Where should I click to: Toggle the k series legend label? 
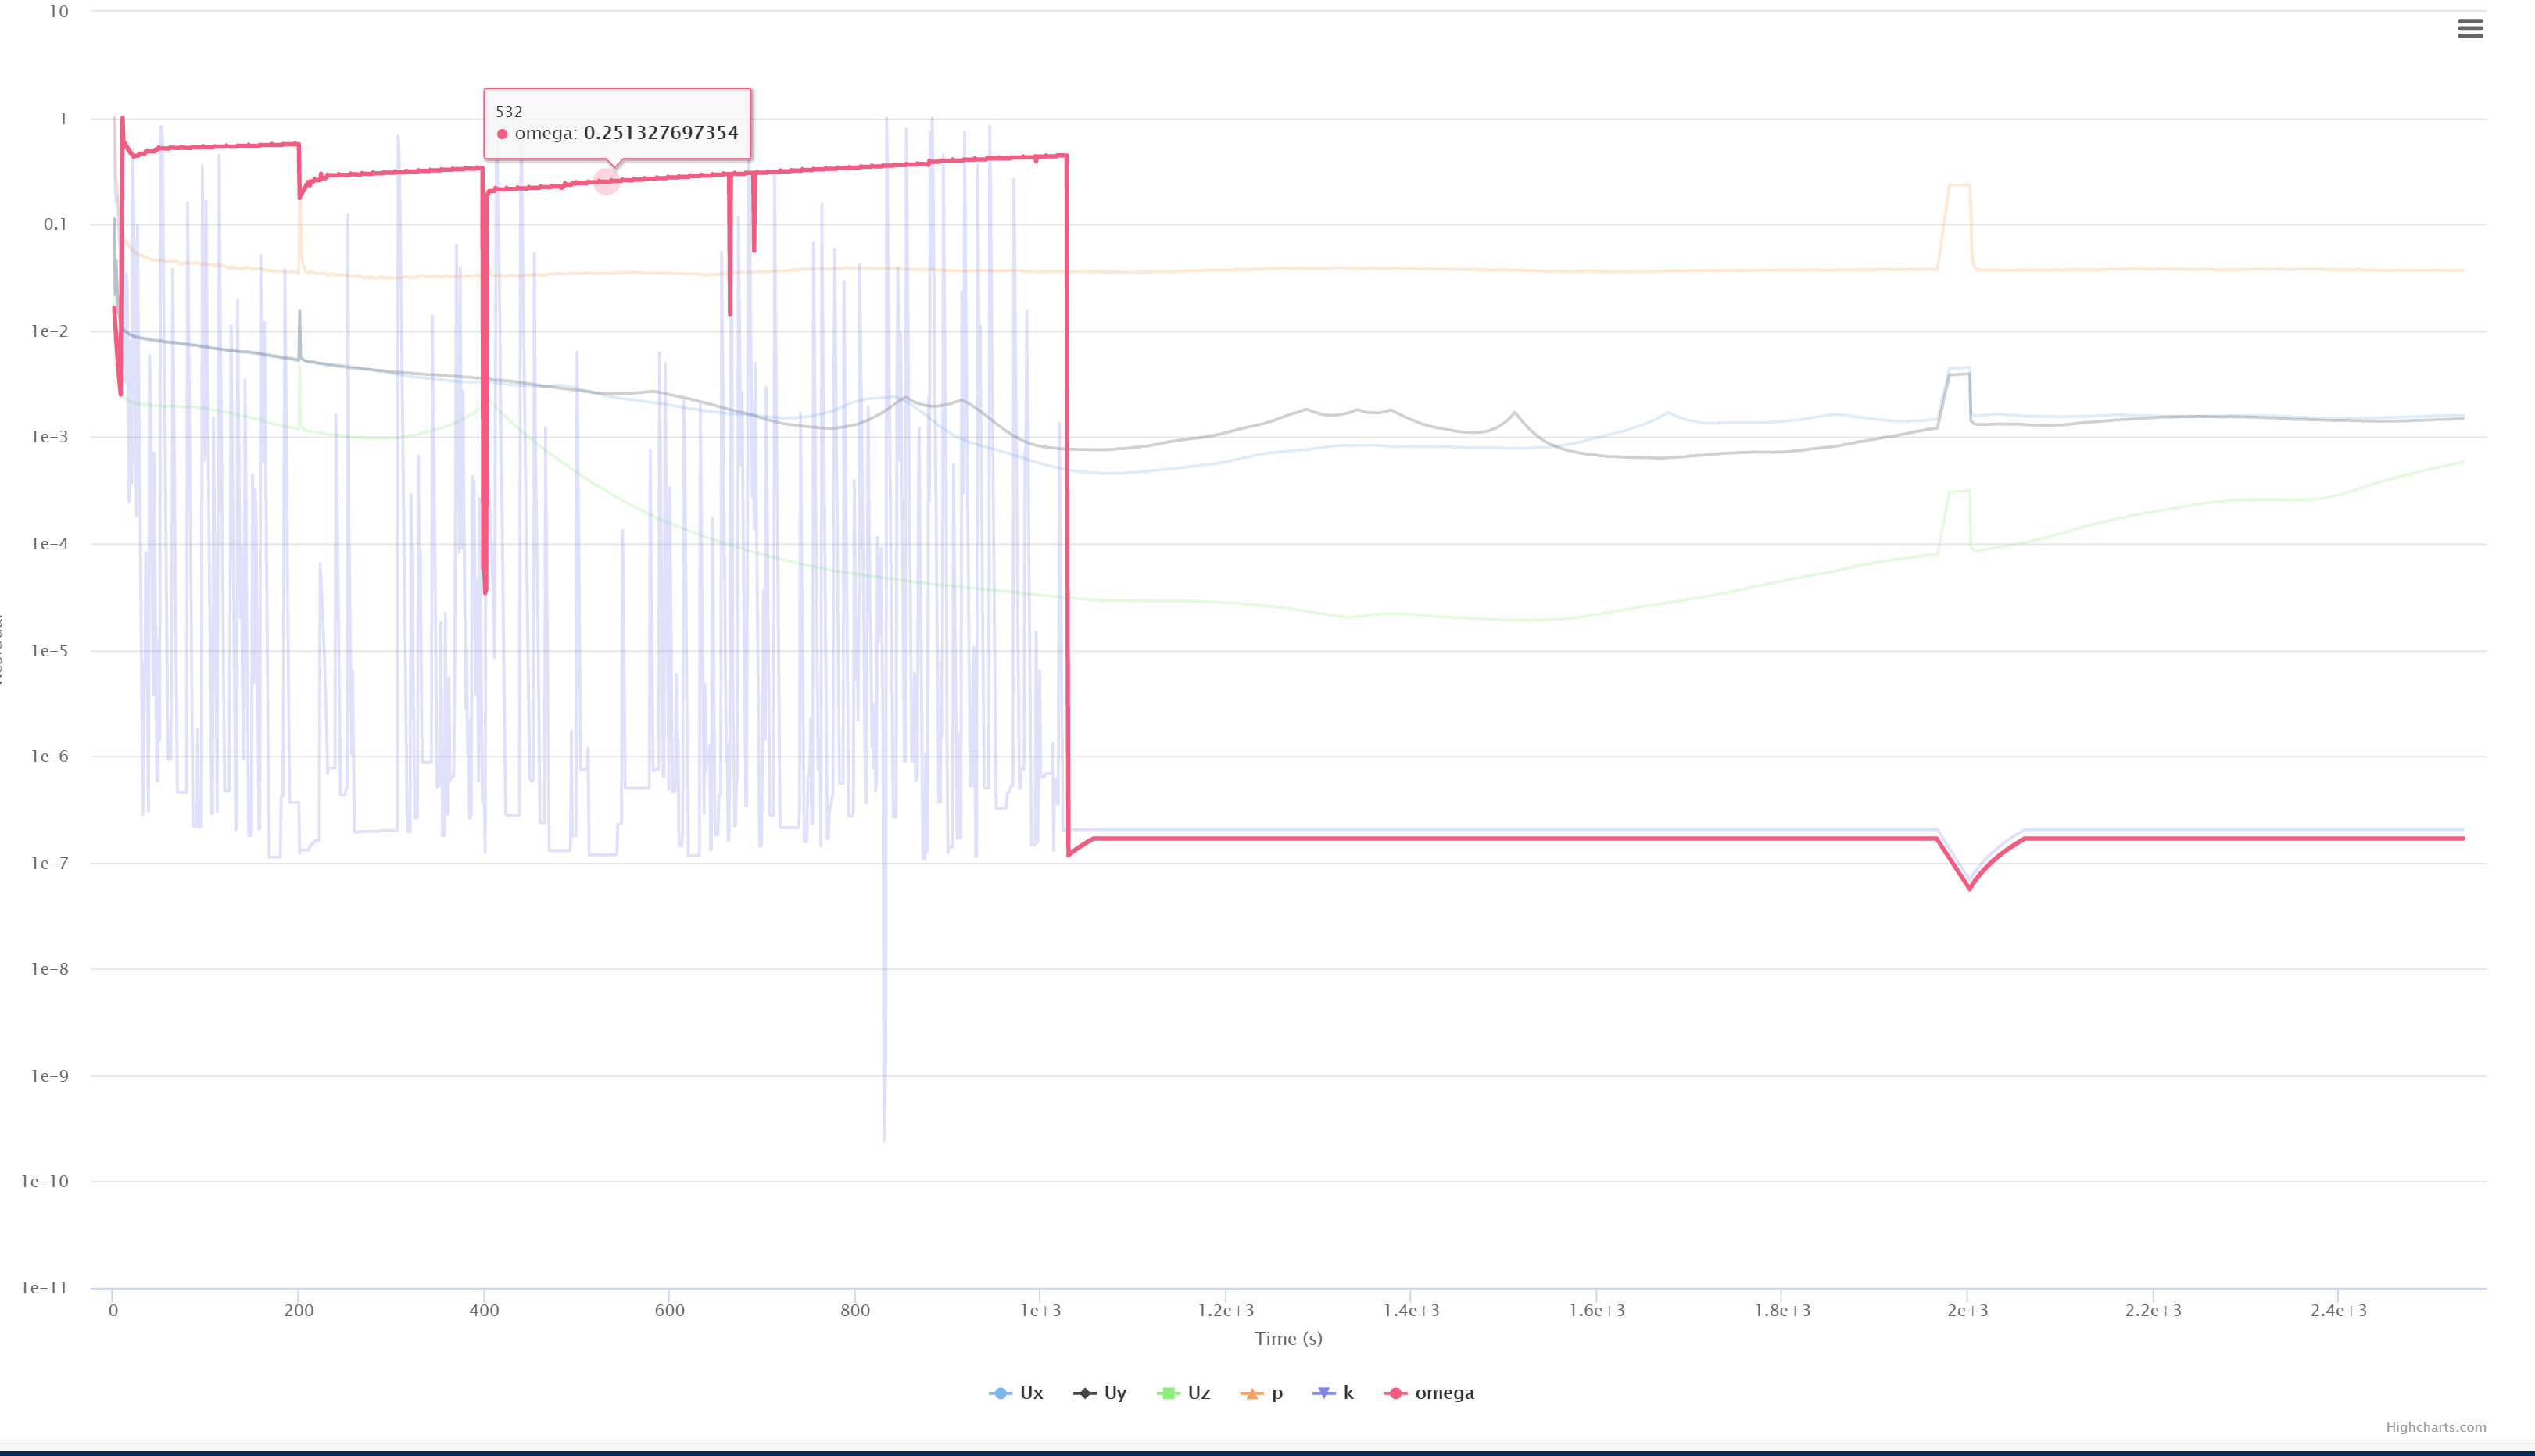(1348, 1393)
